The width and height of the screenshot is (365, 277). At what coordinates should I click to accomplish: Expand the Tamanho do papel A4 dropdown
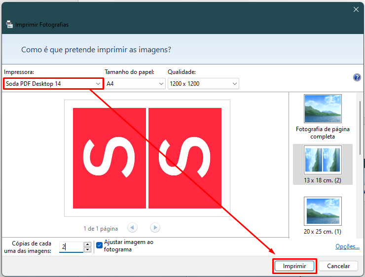click(135, 83)
